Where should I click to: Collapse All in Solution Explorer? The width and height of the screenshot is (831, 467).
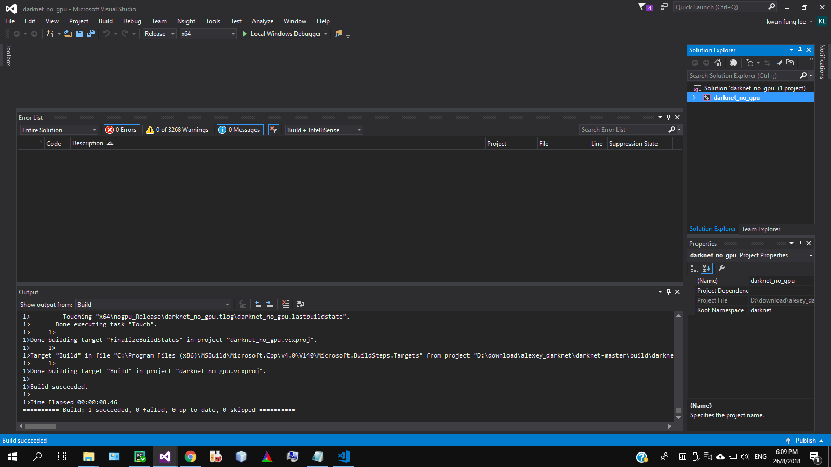[x=779, y=63]
